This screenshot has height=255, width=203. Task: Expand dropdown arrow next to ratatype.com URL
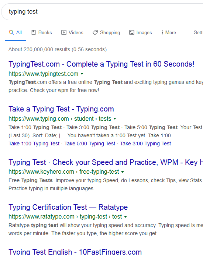coord(125,217)
